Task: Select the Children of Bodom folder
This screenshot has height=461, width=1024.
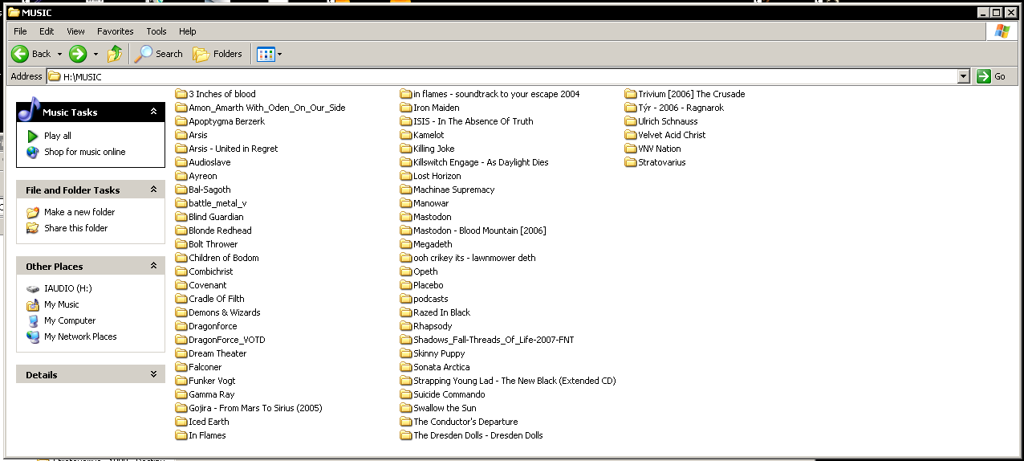Action: click(217, 258)
